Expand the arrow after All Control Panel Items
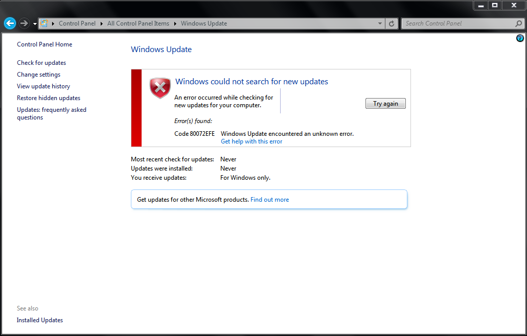The width and height of the screenshot is (527, 336). (175, 23)
